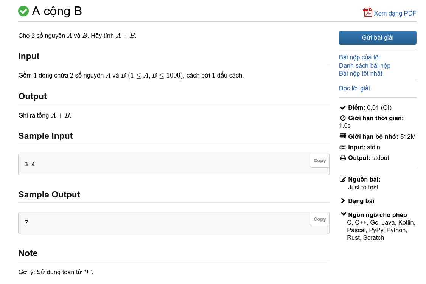
Task: Click the keyboard icon next to Input
Action: click(343, 147)
